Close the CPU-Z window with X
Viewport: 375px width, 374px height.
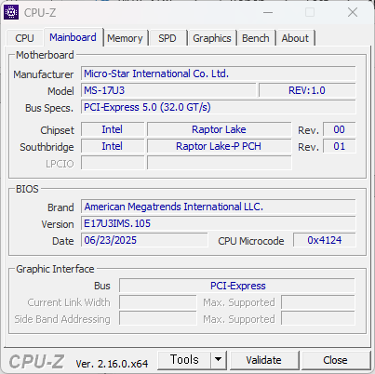tap(353, 13)
